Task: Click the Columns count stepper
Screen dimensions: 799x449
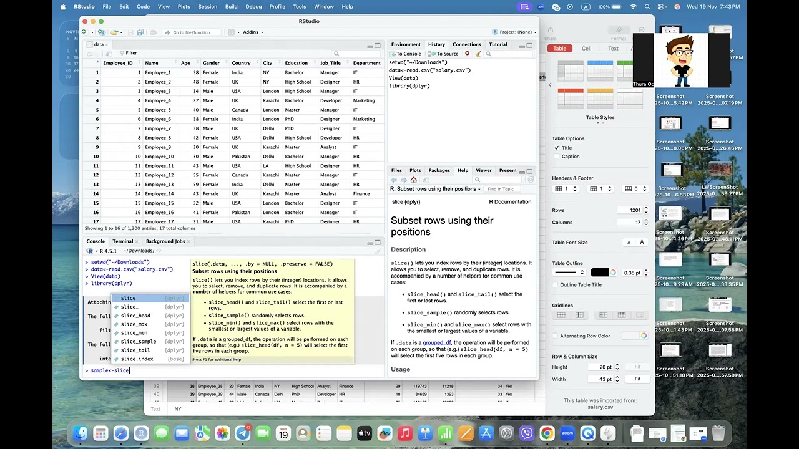Action: tap(645, 222)
